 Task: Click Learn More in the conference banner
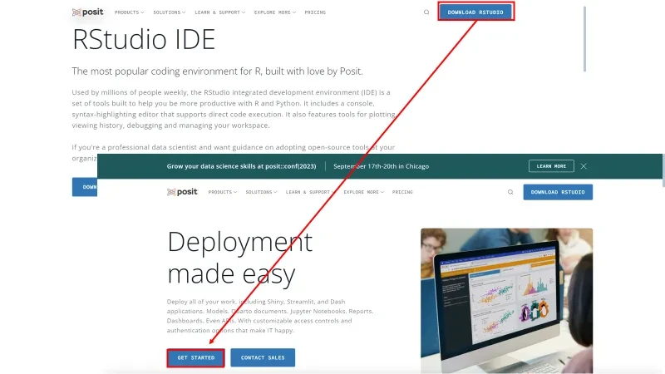551,166
